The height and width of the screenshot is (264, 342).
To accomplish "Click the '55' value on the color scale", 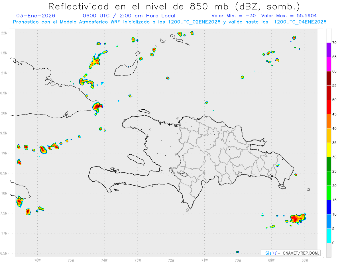I will click(334, 85).
